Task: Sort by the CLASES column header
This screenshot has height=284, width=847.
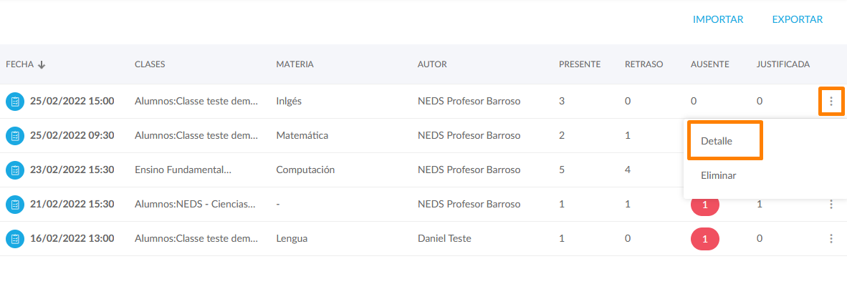Action: click(150, 64)
